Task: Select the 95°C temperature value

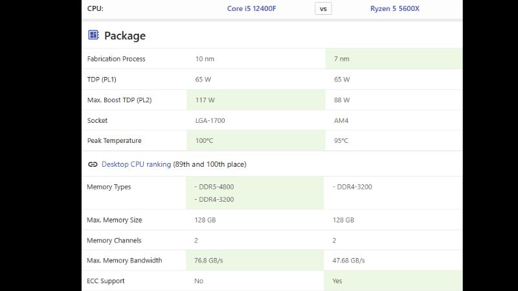Action: click(x=341, y=140)
